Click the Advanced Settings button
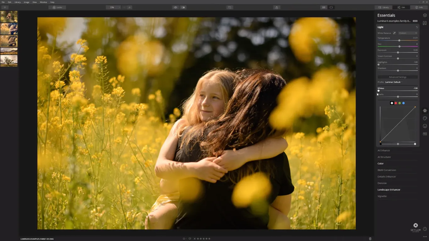Screen dimensions: 429x241 click(x=398, y=77)
